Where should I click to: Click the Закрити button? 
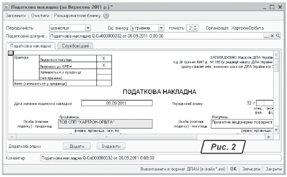pyautogui.click(x=274, y=169)
